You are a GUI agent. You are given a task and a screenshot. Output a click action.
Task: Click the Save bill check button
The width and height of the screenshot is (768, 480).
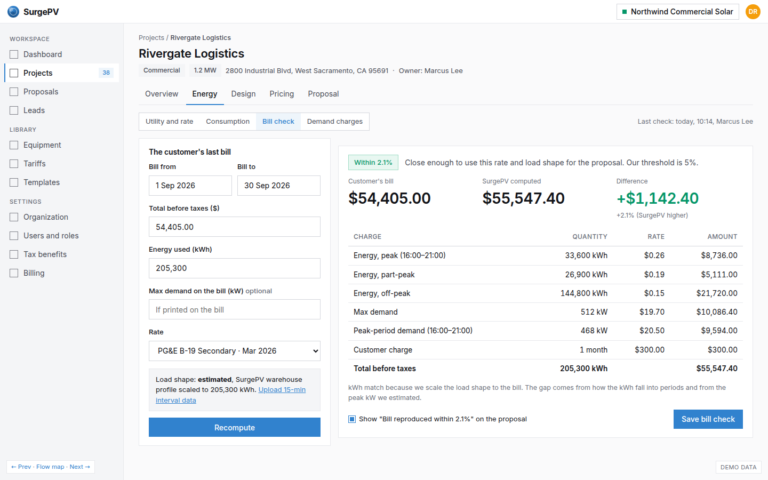pos(708,419)
